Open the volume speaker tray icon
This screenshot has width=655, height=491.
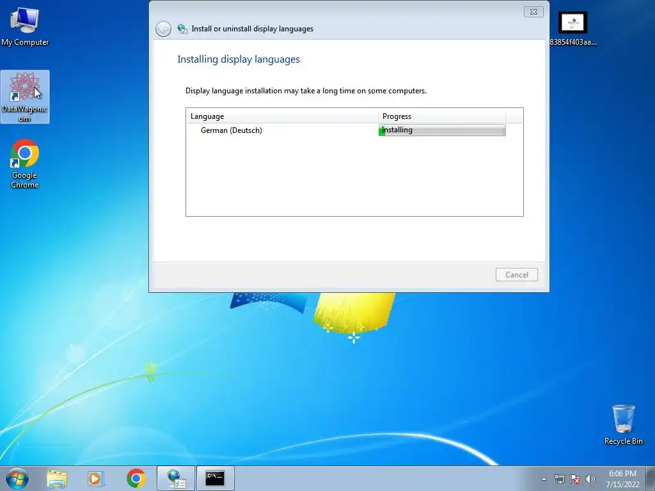[x=590, y=479]
